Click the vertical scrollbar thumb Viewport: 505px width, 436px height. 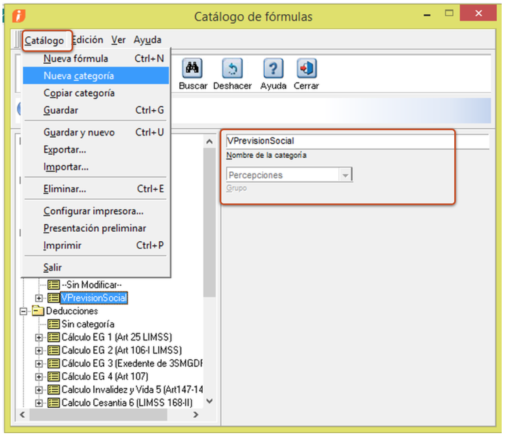(209, 222)
